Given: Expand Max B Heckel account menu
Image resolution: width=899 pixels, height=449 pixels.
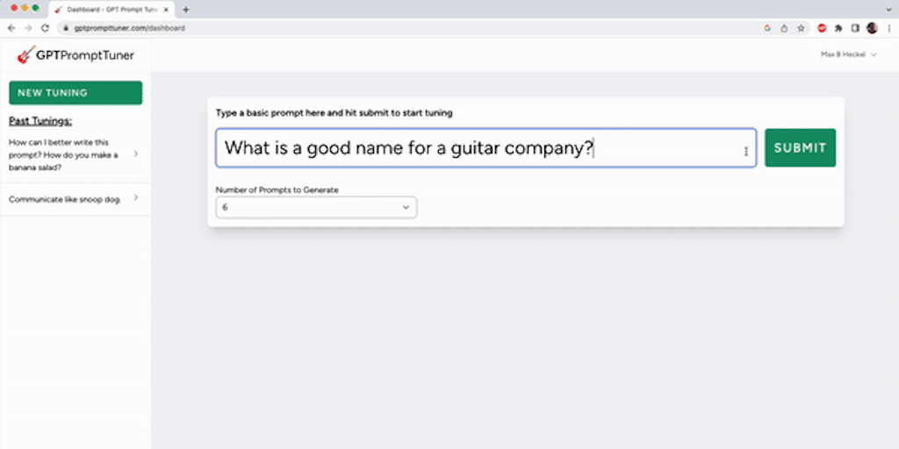Looking at the screenshot, I should (x=848, y=54).
